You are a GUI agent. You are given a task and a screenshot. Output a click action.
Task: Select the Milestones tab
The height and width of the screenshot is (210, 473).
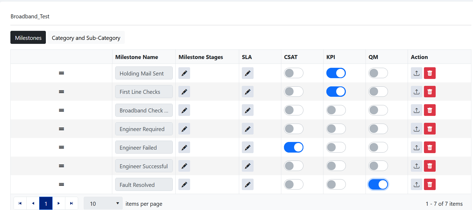28,38
